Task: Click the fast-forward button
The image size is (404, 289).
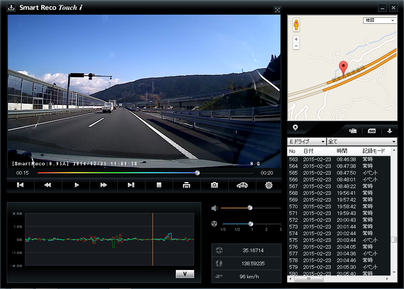Action: click(104, 185)
